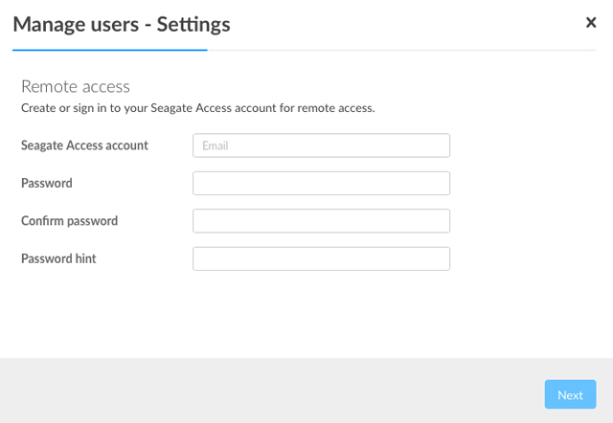Screen dimensions: 613x423
Task: Close the Manage users dialog
Action: (x=591, y=22)
